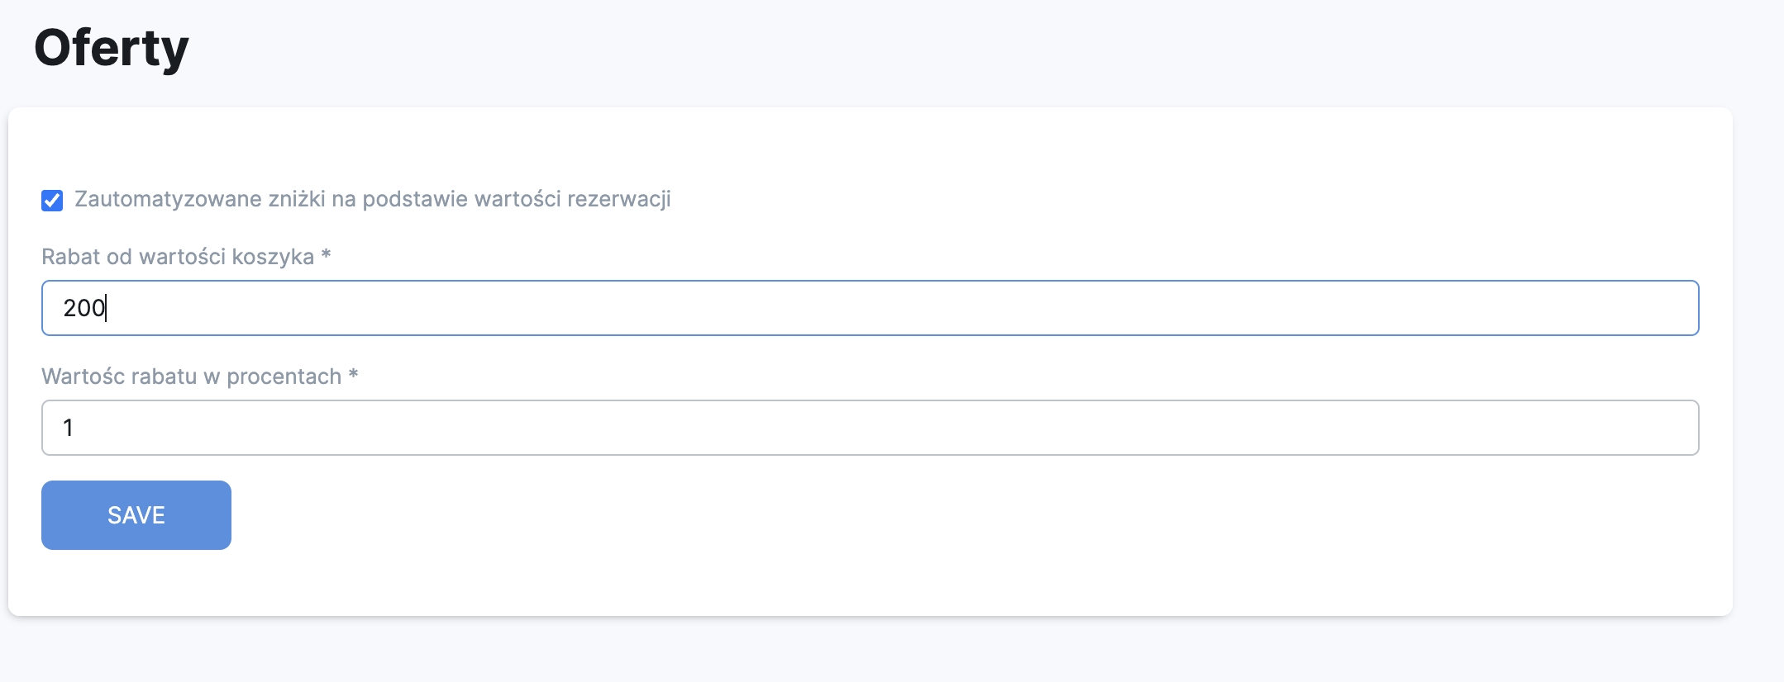
Task: Toggle the automated discounts checkbox
Action: [x=52, y=200]
